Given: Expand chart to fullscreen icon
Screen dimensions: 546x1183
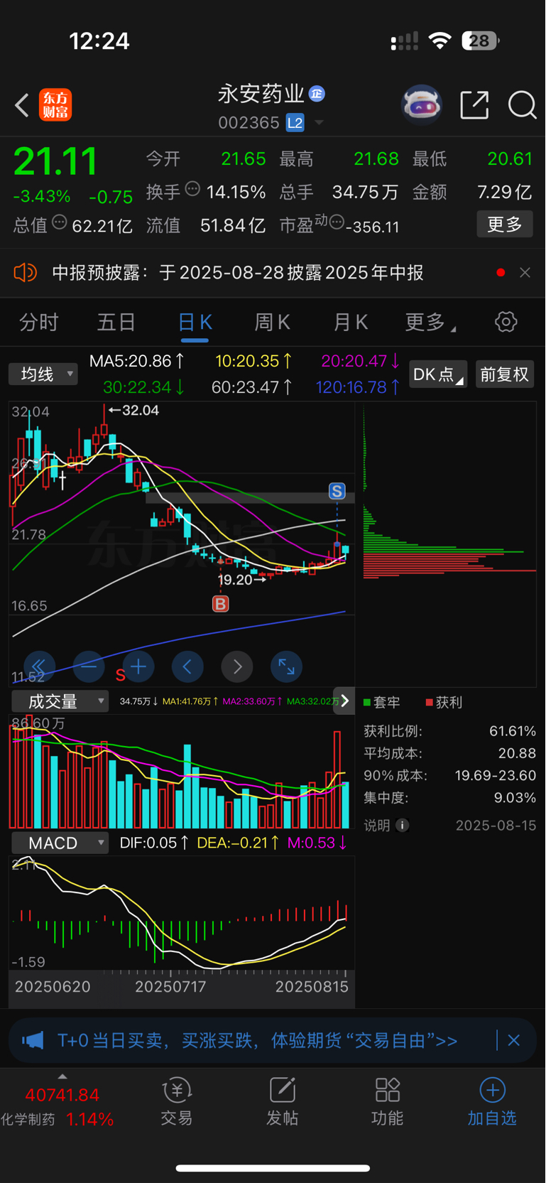Looking at the screenshot, I should point(287,666).
